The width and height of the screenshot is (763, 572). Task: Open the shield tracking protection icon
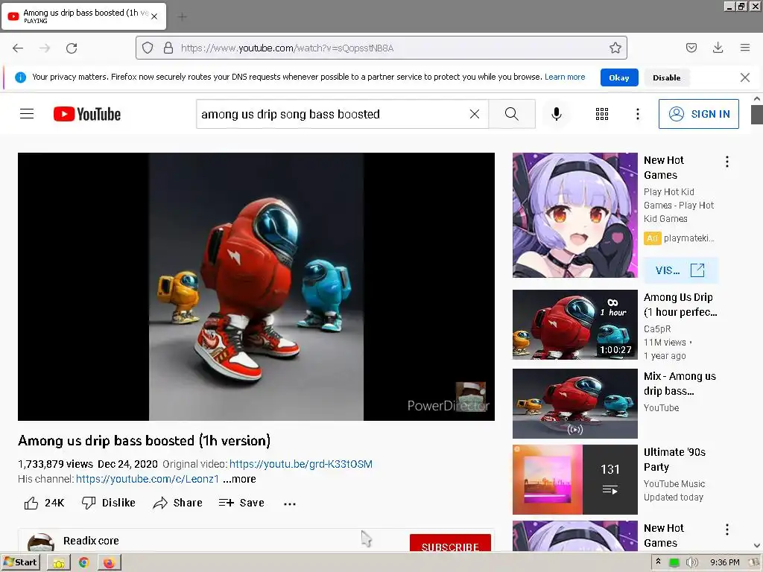pos(148,48)
